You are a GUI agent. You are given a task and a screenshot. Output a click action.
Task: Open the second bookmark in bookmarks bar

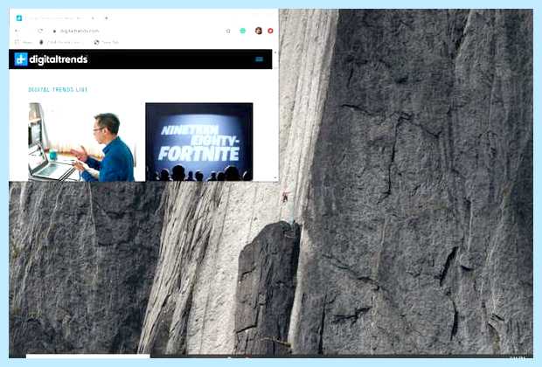[61, 42]
